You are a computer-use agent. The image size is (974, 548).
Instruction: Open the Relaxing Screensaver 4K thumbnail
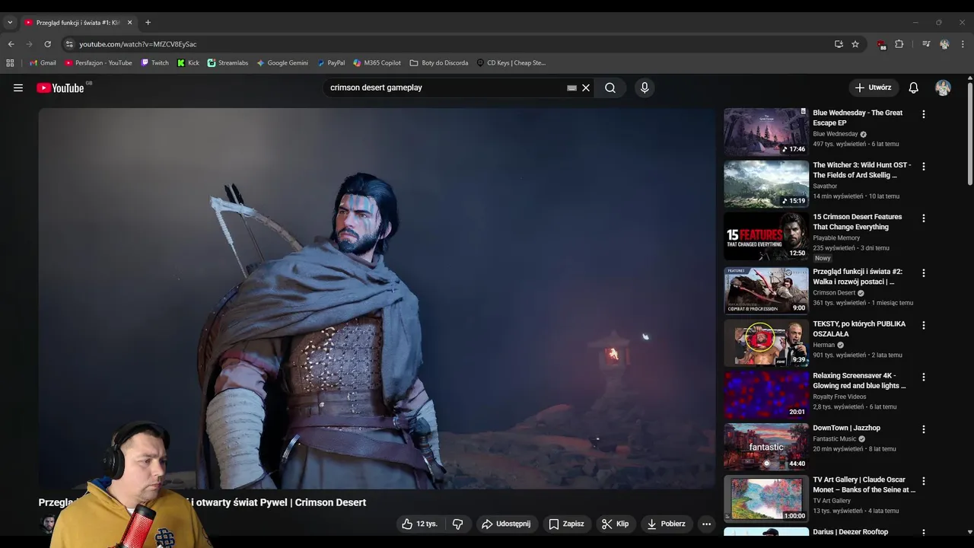[x=766, y=395]
